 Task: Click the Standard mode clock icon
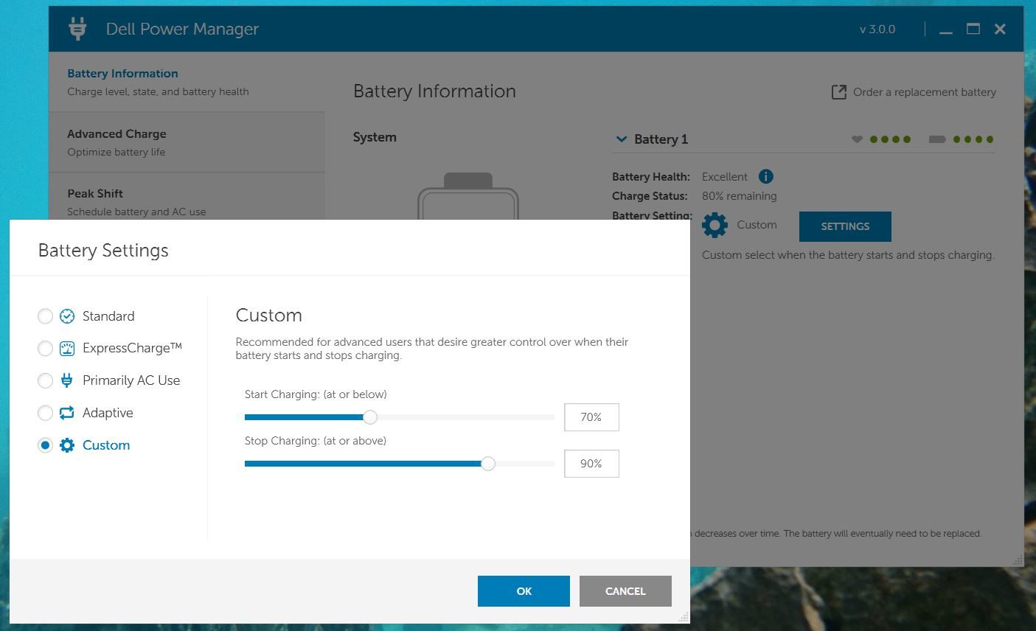pyautogui.click(x=67, y=316)
